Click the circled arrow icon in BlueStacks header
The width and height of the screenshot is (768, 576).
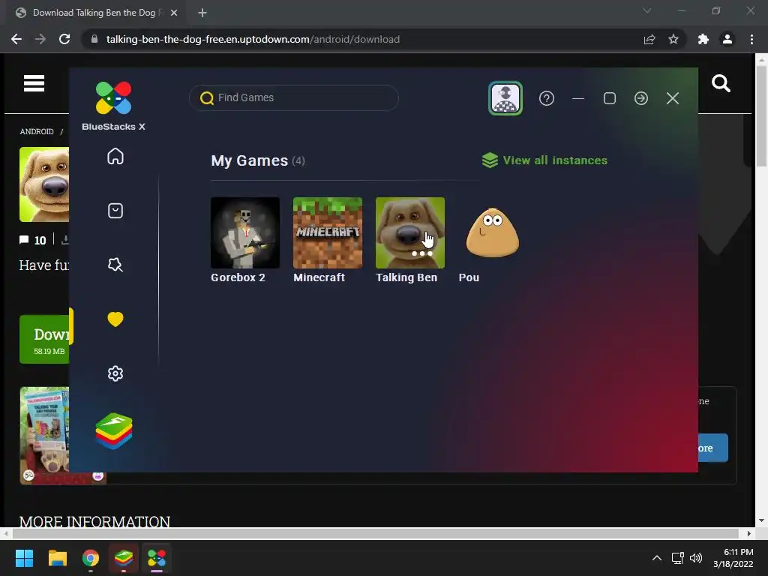[x=641, y=98]
